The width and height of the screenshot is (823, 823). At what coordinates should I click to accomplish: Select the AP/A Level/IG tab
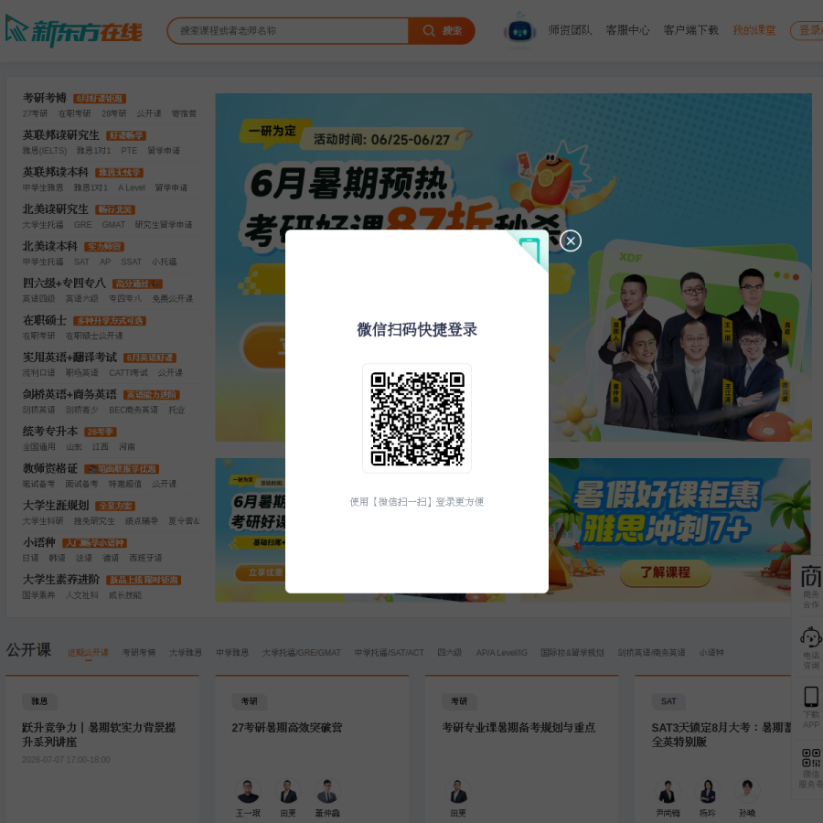(x=501, y=652)
